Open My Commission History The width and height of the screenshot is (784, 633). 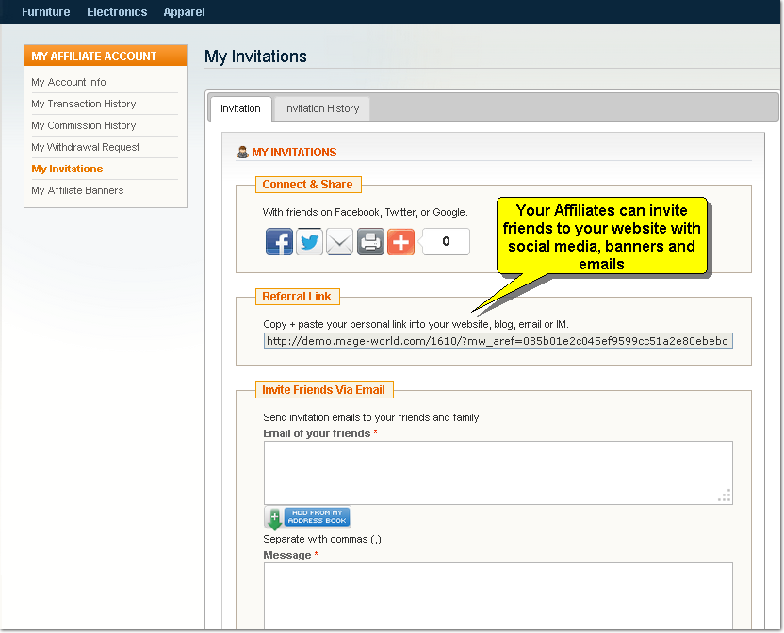pos(84,125)
